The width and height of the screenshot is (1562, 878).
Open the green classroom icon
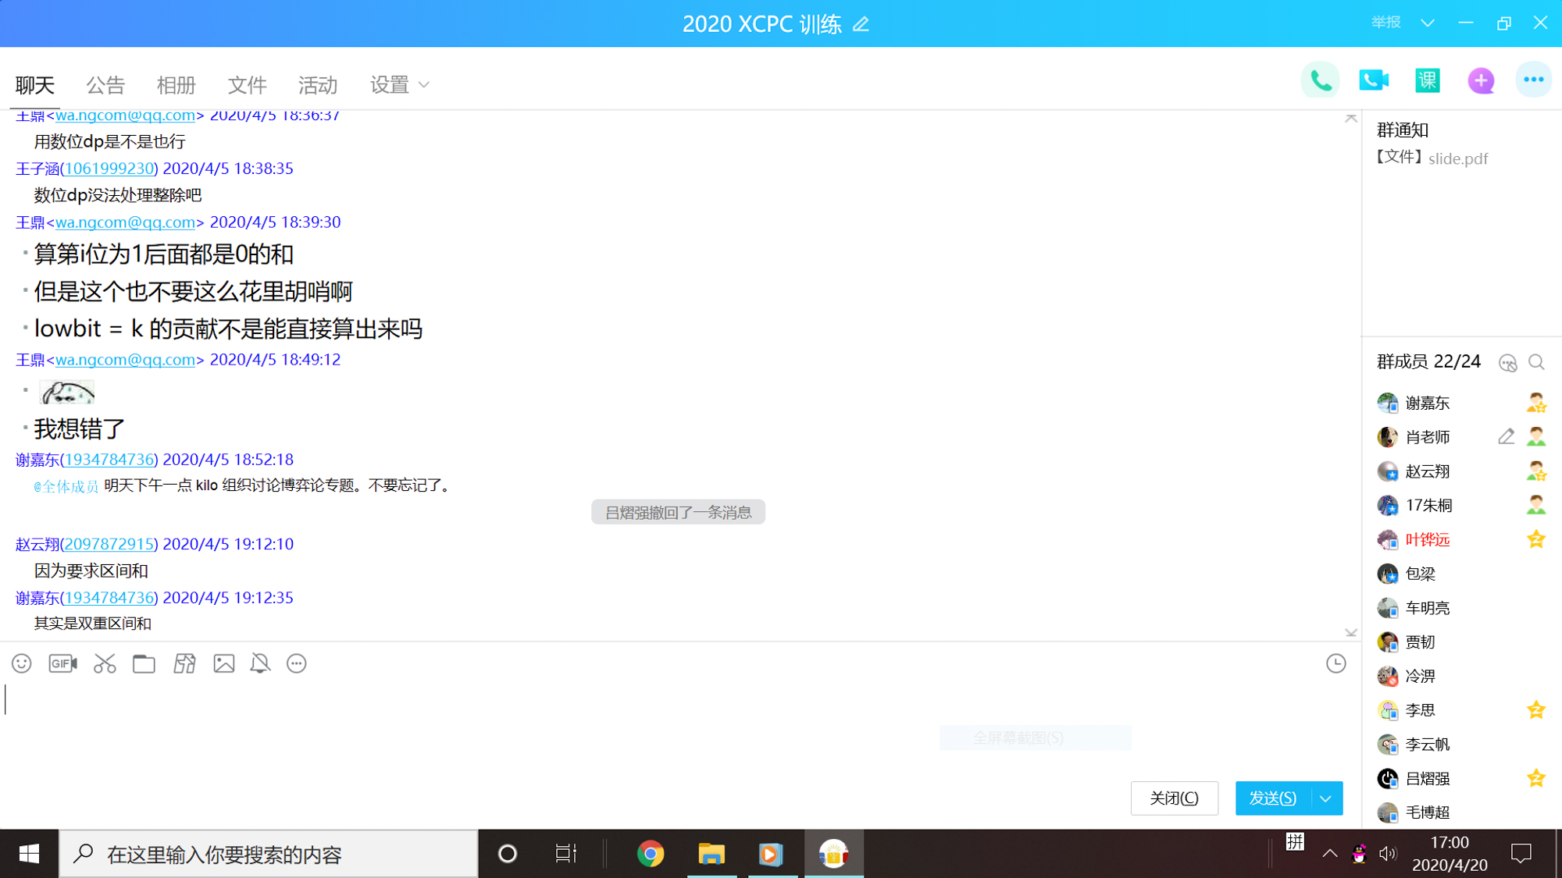[x=1428, y=80]
